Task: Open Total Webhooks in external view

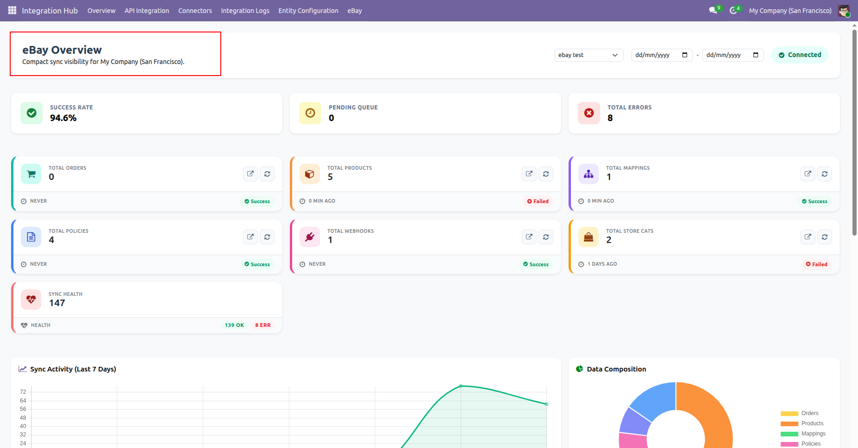Action: (529, 237)
